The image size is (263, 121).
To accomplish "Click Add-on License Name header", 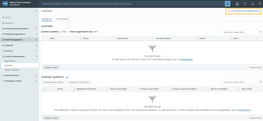I will tap(219, 89).
